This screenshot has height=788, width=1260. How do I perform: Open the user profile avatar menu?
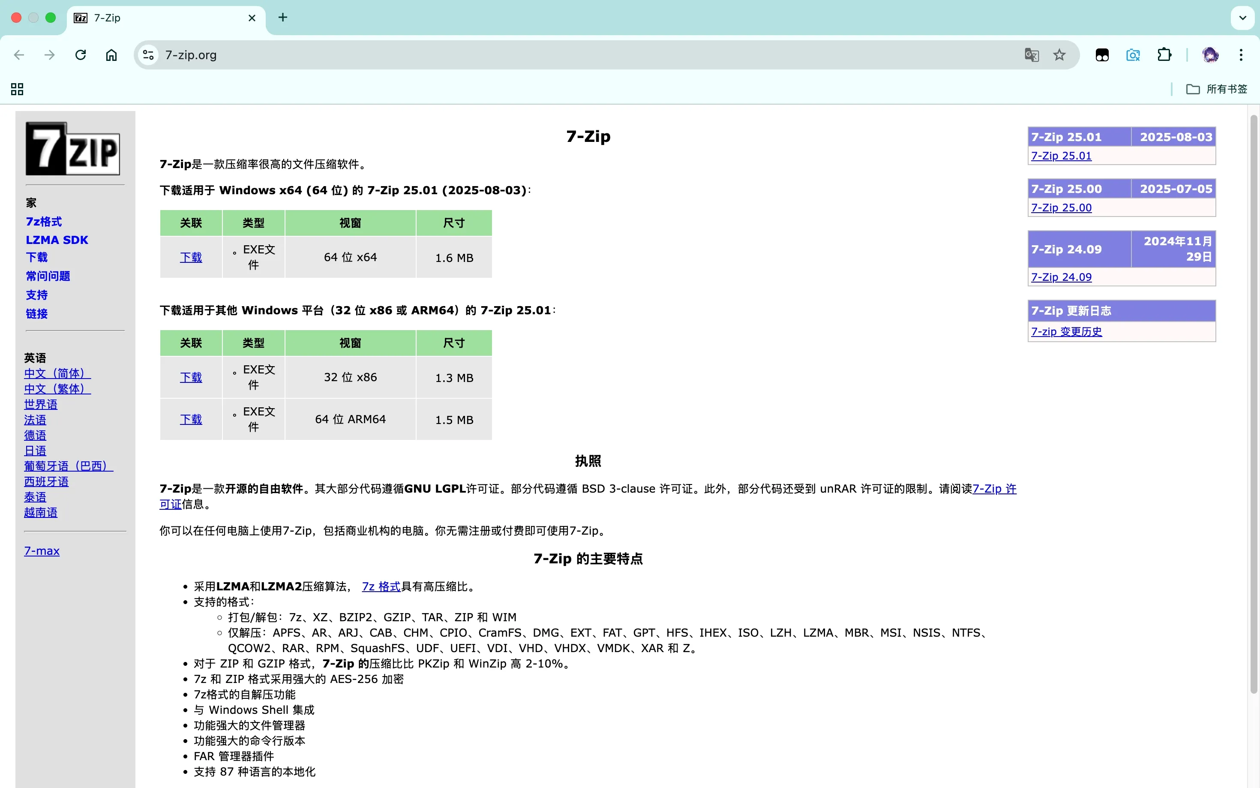click(x=1210, y=55)
